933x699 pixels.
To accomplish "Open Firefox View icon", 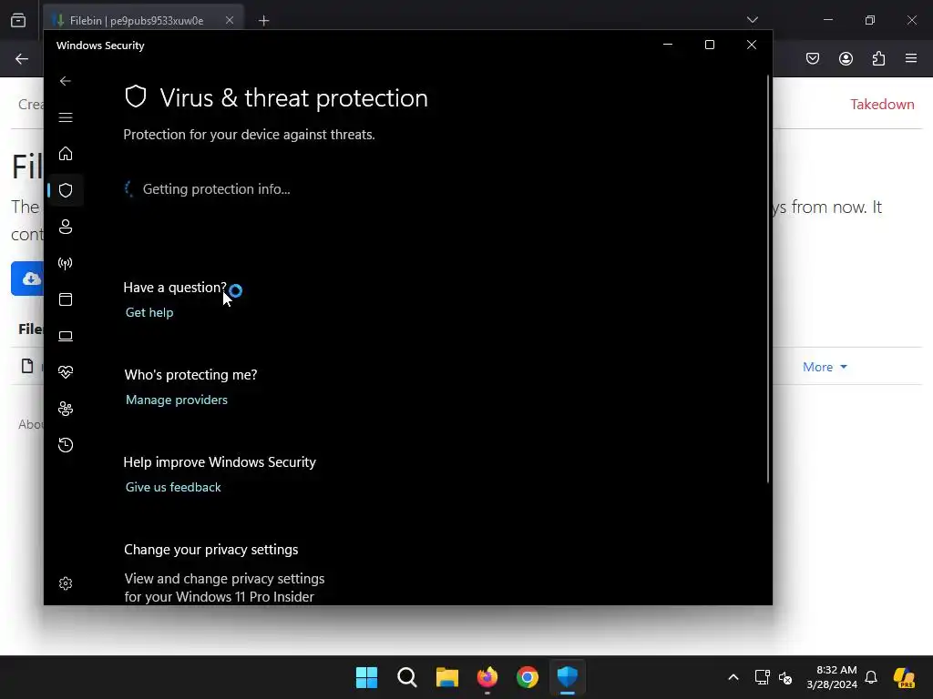I will coord(18,20).
